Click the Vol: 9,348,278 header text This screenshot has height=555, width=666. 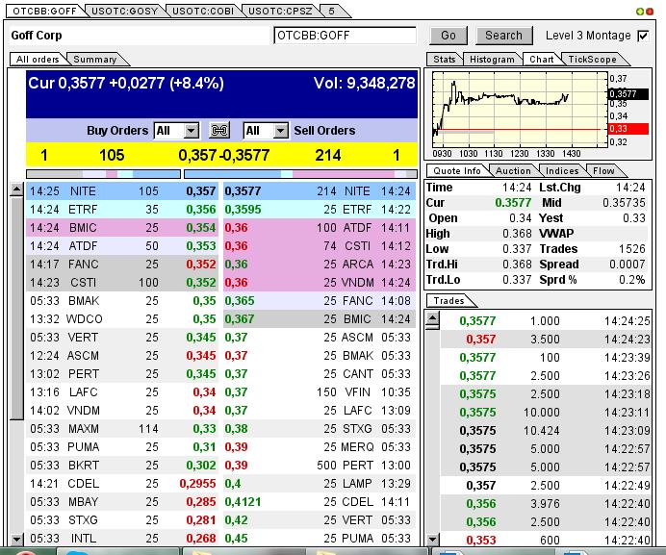(364, 83)
